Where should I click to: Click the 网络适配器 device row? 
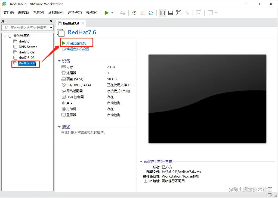[x=97, y=91]
